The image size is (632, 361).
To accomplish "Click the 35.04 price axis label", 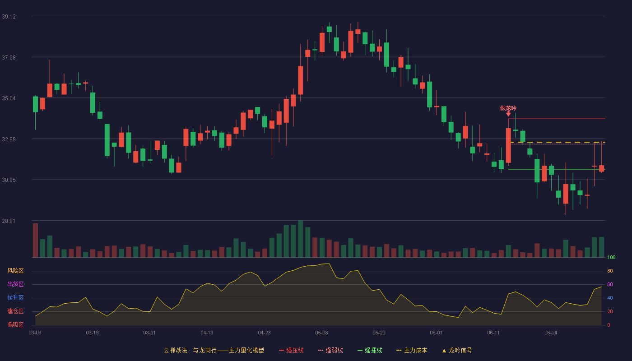I will [x=9, y=98].
